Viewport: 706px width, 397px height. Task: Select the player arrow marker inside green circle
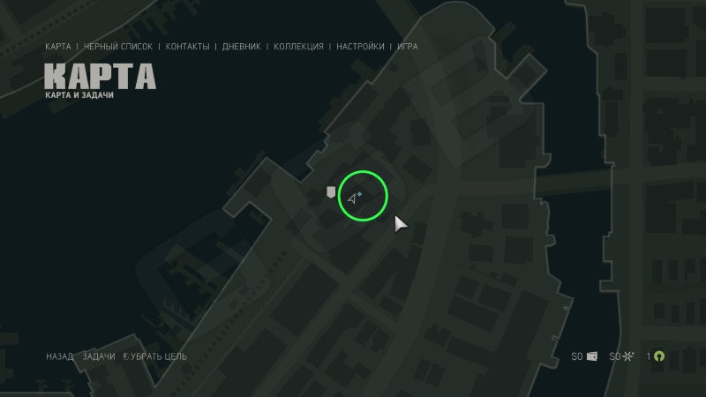[352, 198]
